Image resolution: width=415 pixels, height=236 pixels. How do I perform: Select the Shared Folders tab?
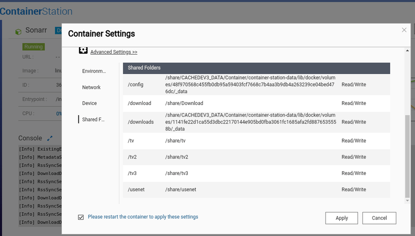pyautogui.click(x=92, y=120)
